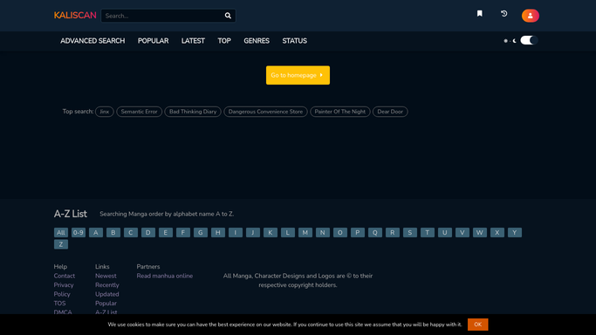Open the Contact footer link
The width and height of the screenshot is (596, 335).
65,276
